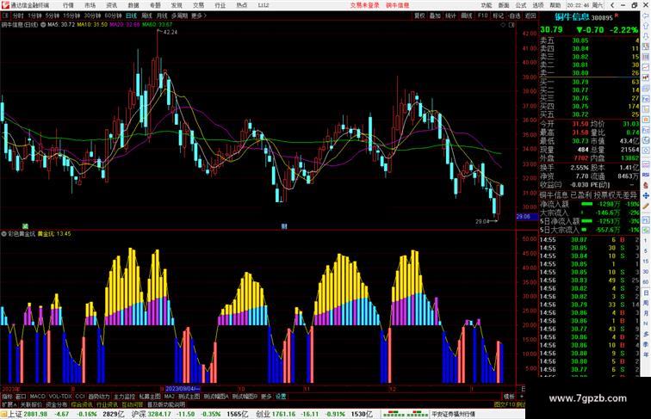Select the VOL-TDX indicator tab
Screen dimensions: 651x419
pos(60,397)
